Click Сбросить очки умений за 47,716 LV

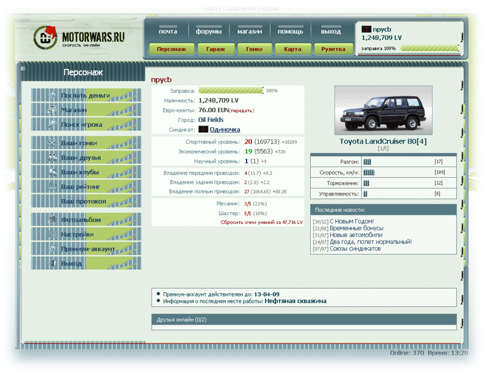[x=261, y=222]
